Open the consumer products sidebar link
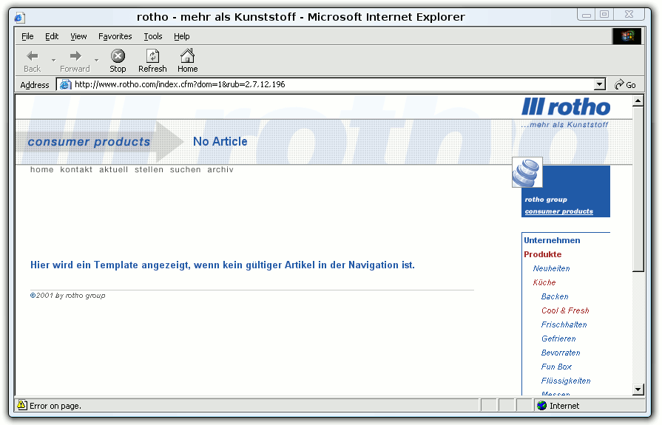This screenshot has height=425, width=662. (558, 211)
